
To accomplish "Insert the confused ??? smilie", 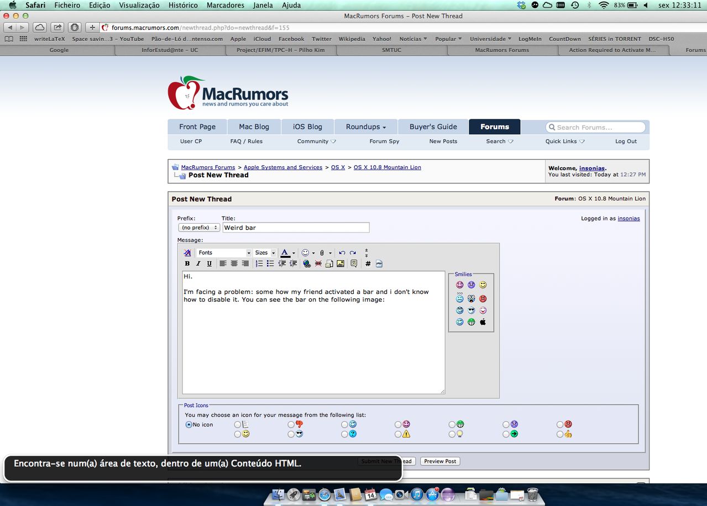I will [460, 297].
